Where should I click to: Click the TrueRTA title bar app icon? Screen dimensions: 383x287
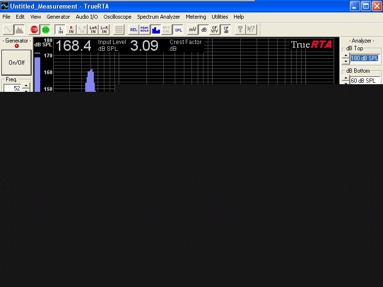click(5, 6)
